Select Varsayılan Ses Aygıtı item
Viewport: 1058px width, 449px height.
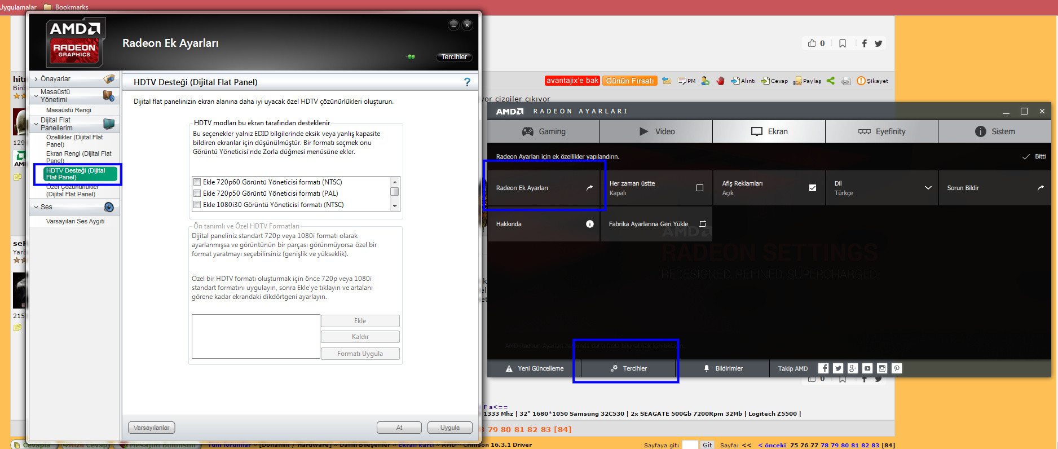(x=75, y=221)
